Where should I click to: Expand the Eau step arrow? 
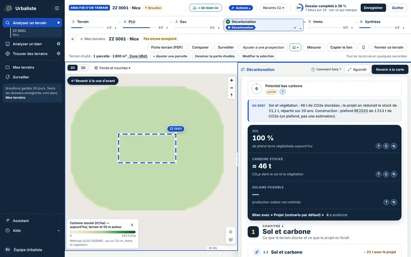[x=219, y=28]
